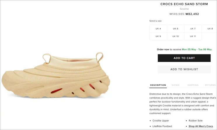Open the Description tab

158,85
